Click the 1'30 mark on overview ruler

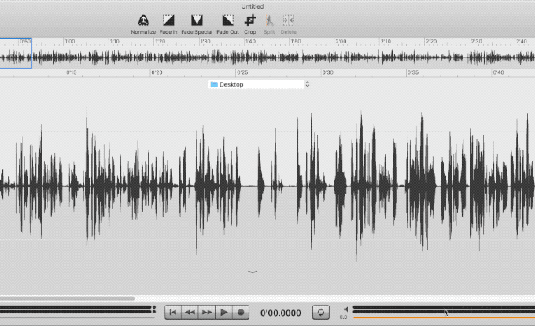pyautogui.click(x=205, y=41)
